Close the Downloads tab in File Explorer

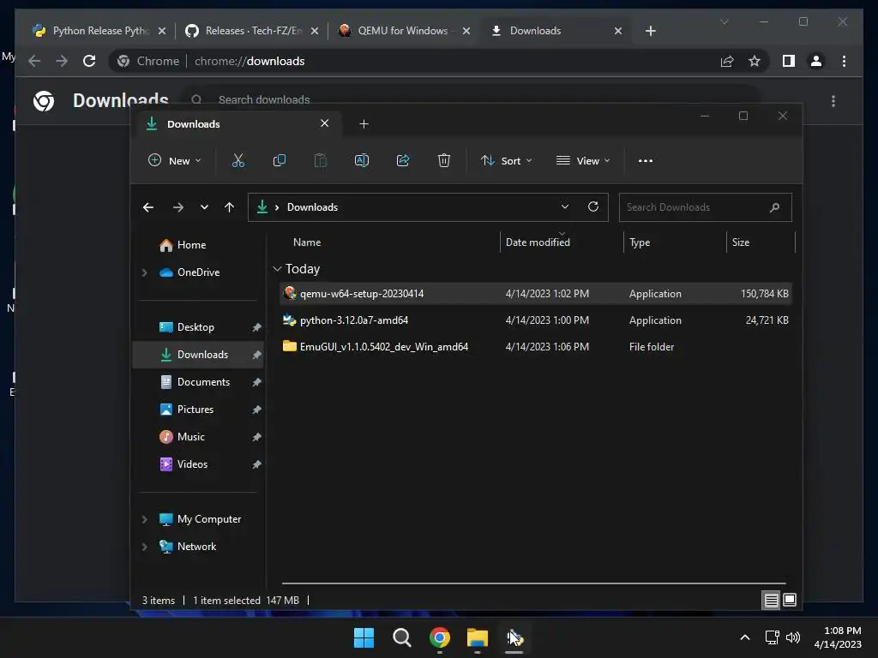[325, 123]
